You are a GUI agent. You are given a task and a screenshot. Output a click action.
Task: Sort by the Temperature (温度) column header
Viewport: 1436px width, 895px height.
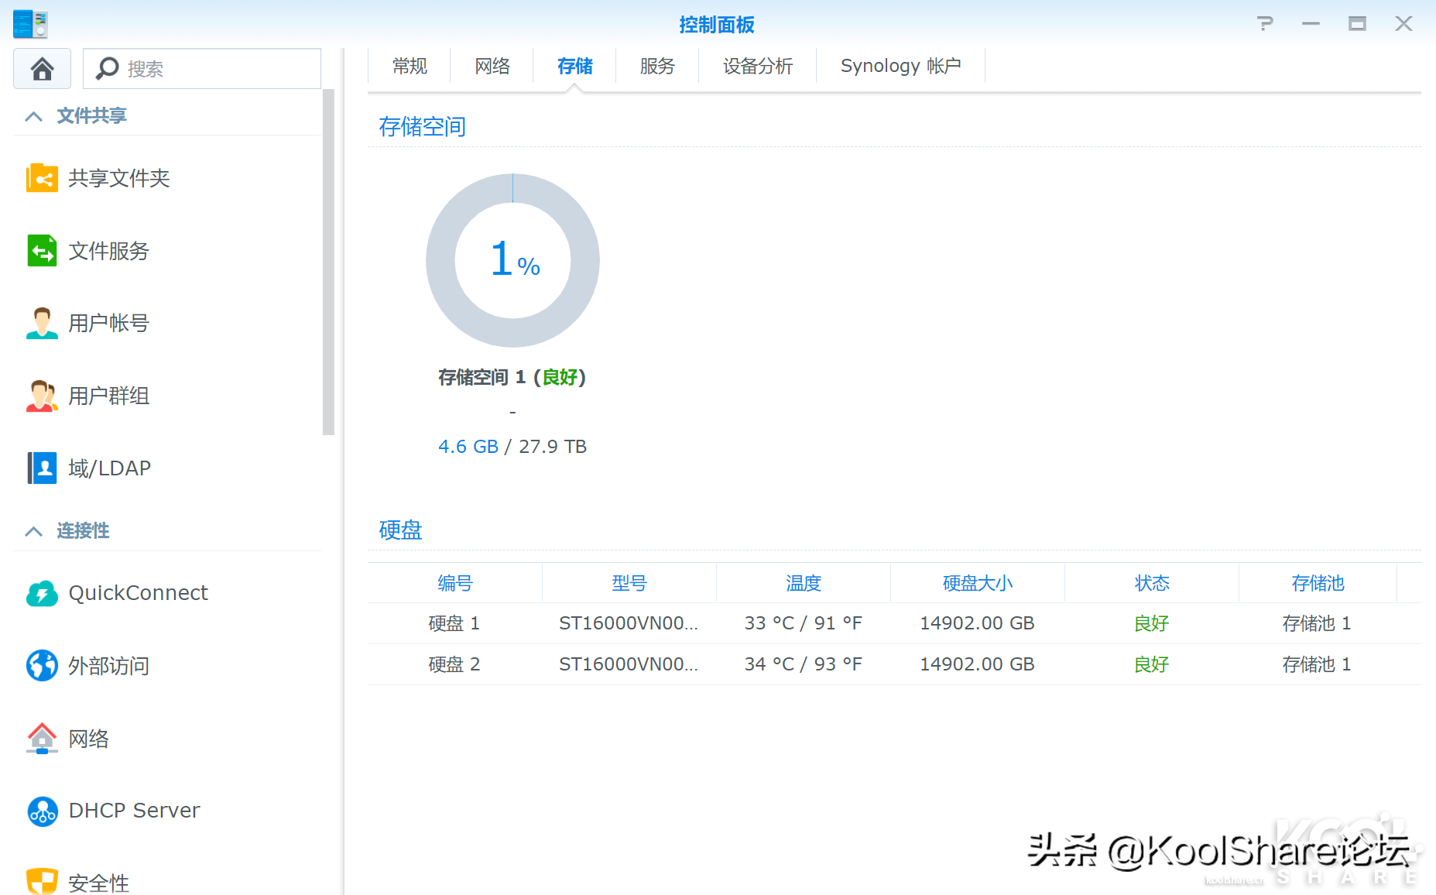(803, 583)
